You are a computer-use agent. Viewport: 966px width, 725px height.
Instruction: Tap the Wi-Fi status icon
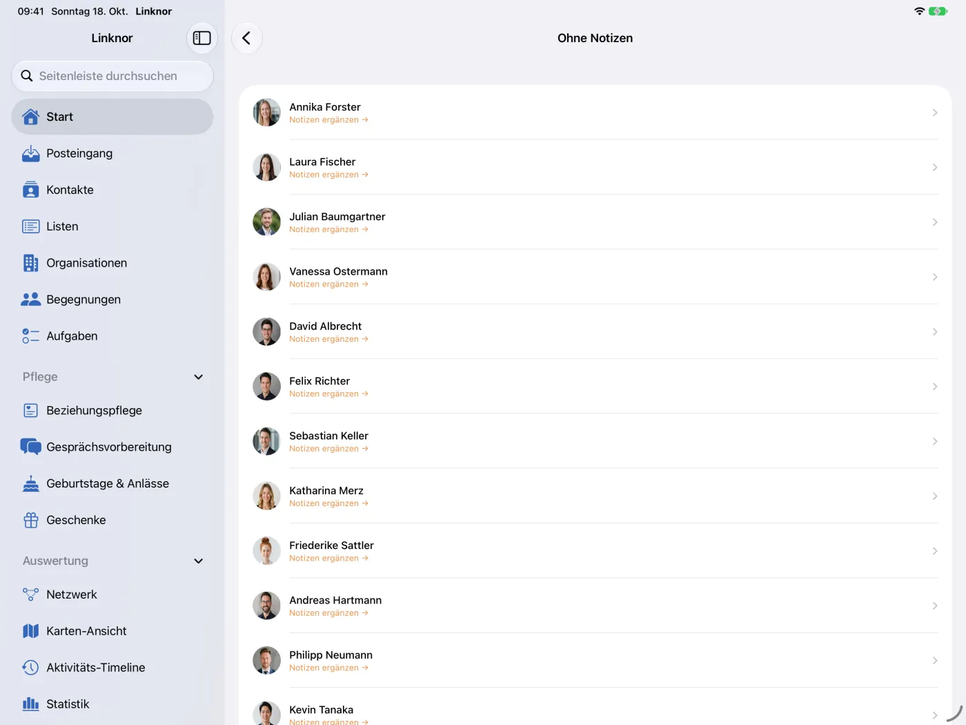(x=919, y=11)
